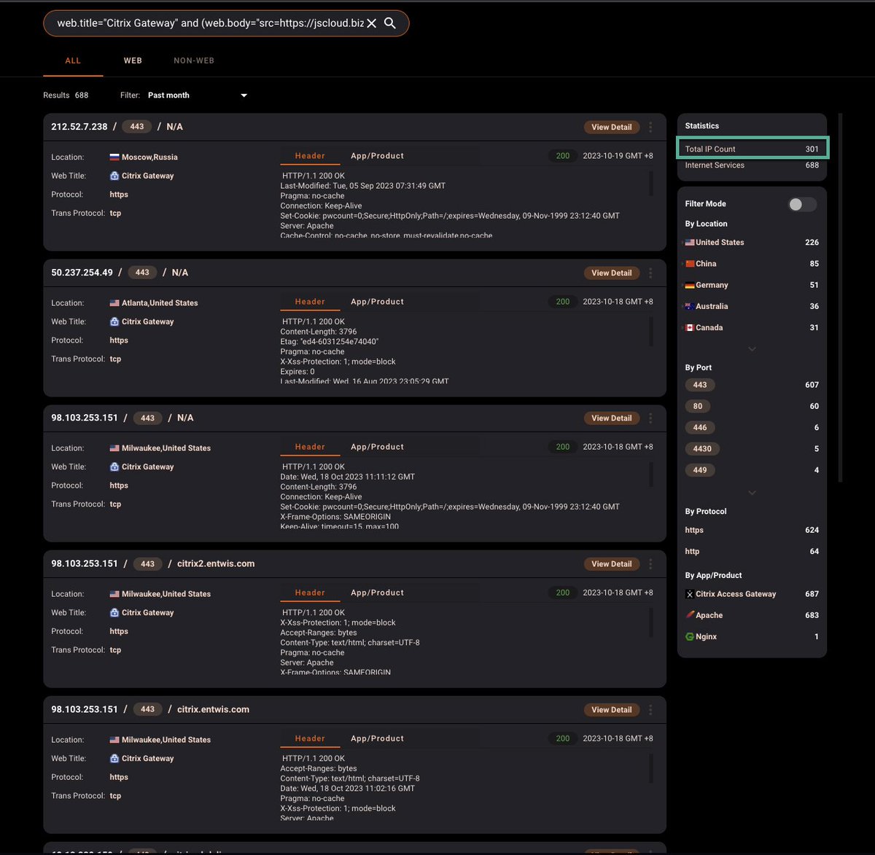View Detail for citrix2.entwis.com
The width and height of the screenshot is (875, 855).
pyautogui.click(x=611, y=564)
